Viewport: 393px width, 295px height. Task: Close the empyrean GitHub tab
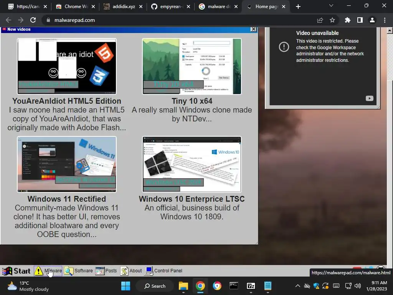click(x=188, y=7)
